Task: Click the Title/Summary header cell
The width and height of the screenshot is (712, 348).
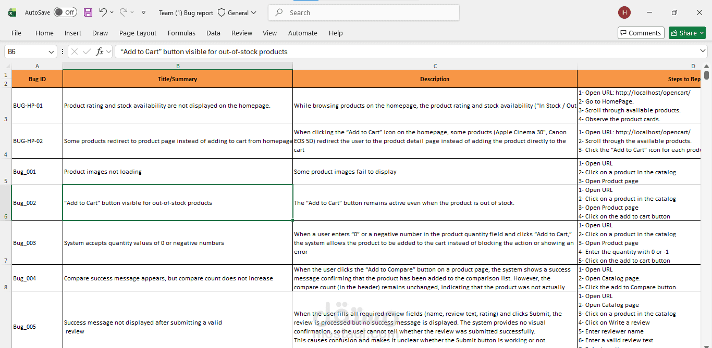Action: click(178, 79)
